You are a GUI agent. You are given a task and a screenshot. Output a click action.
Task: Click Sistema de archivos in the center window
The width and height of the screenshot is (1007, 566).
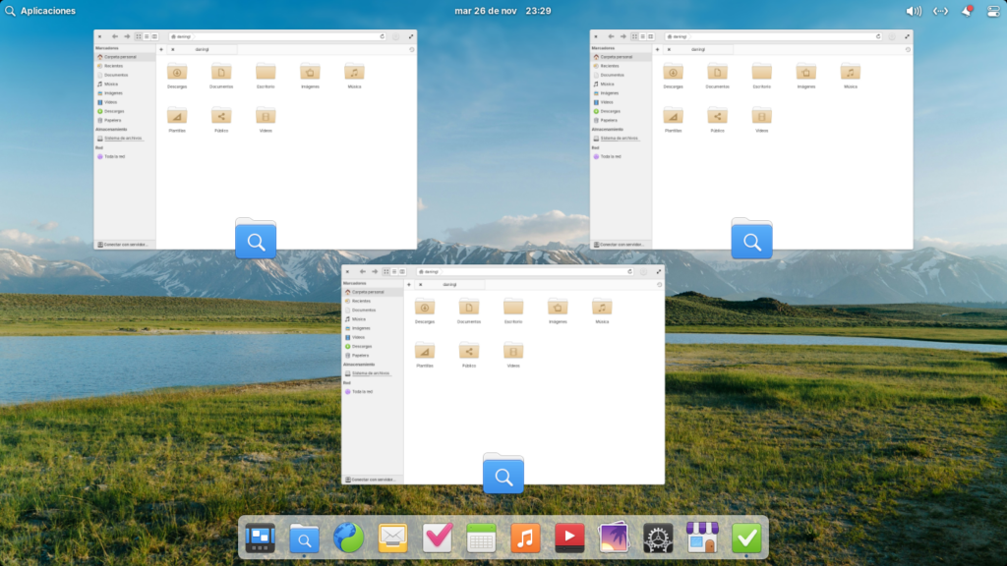(372, 373)
